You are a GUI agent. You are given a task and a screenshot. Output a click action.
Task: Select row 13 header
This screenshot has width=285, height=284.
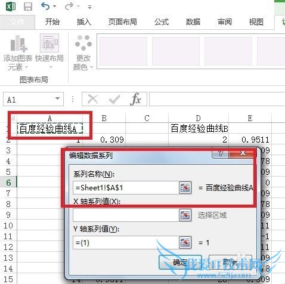point(8,258)
